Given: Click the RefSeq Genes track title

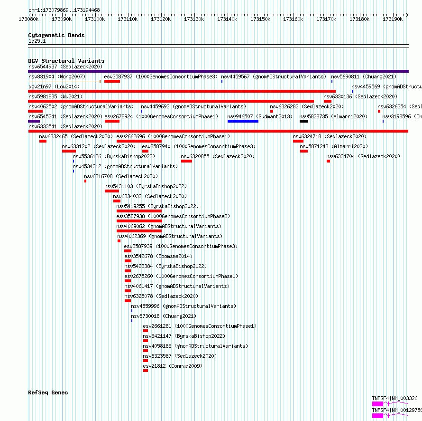Looking at the screenshot, I should pyautogui.click(x=48, y=392).
